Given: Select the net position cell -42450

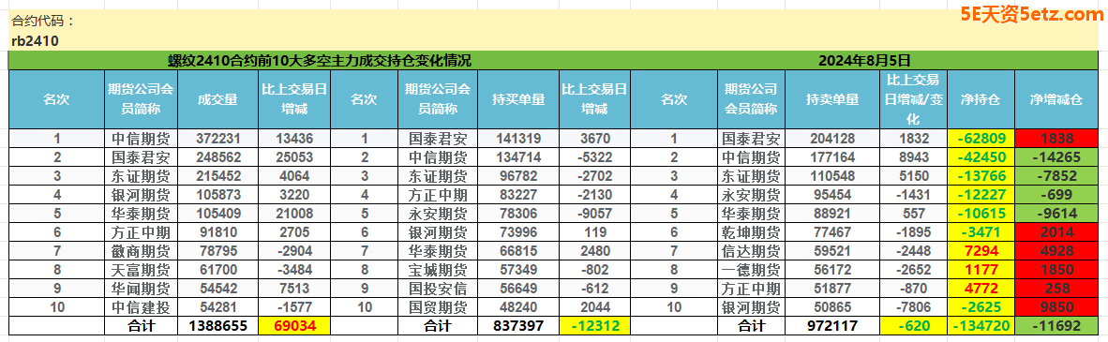Looking at the screenshot, I should (x=981, y=156).
